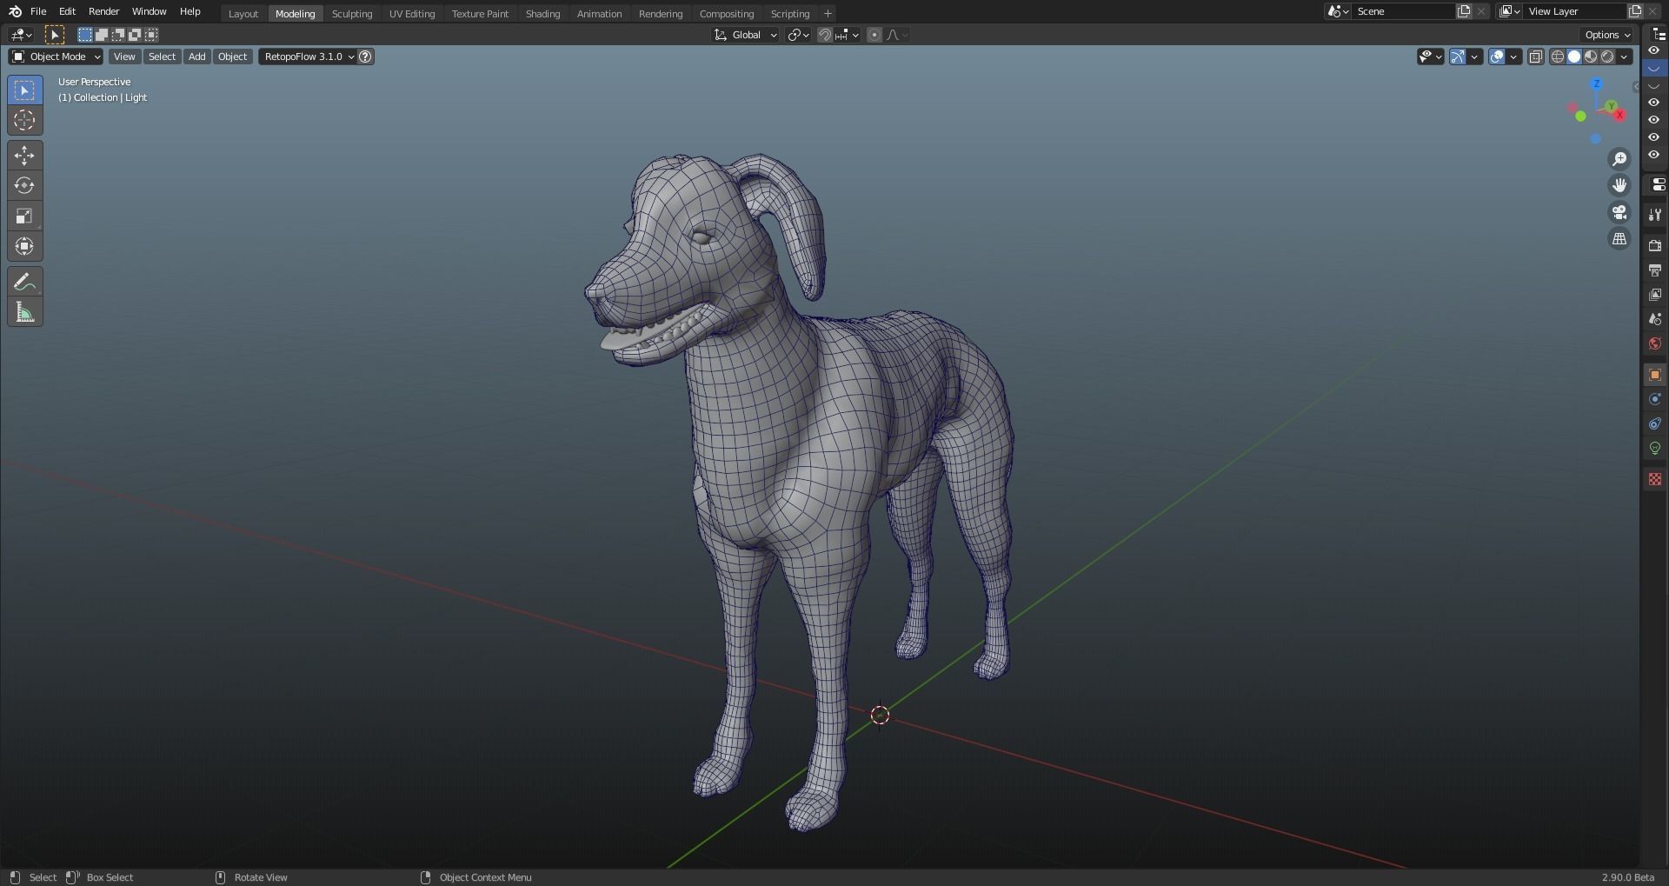This screenshot has width=1669, height=886.
Task: Select the Transform tool
Action: click(24, 246)
